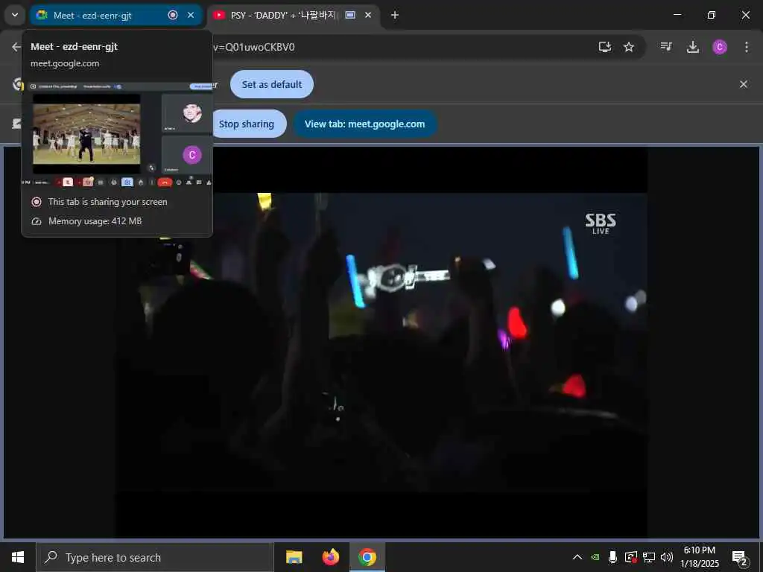This screenshot has height=572, width=763.
Task: Click View tab: meet.google.com button
Action: (x=365, y=124)
